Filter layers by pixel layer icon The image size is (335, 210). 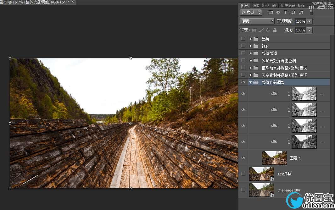click(271, 13)
